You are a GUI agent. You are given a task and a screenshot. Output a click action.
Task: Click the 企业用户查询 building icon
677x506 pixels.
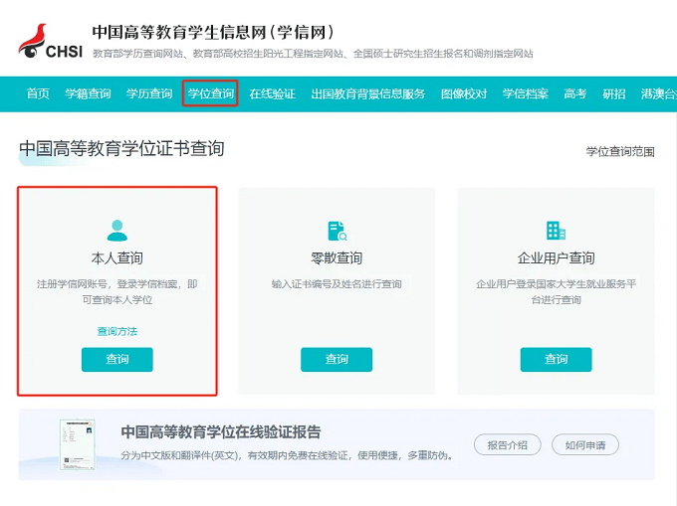556,231
